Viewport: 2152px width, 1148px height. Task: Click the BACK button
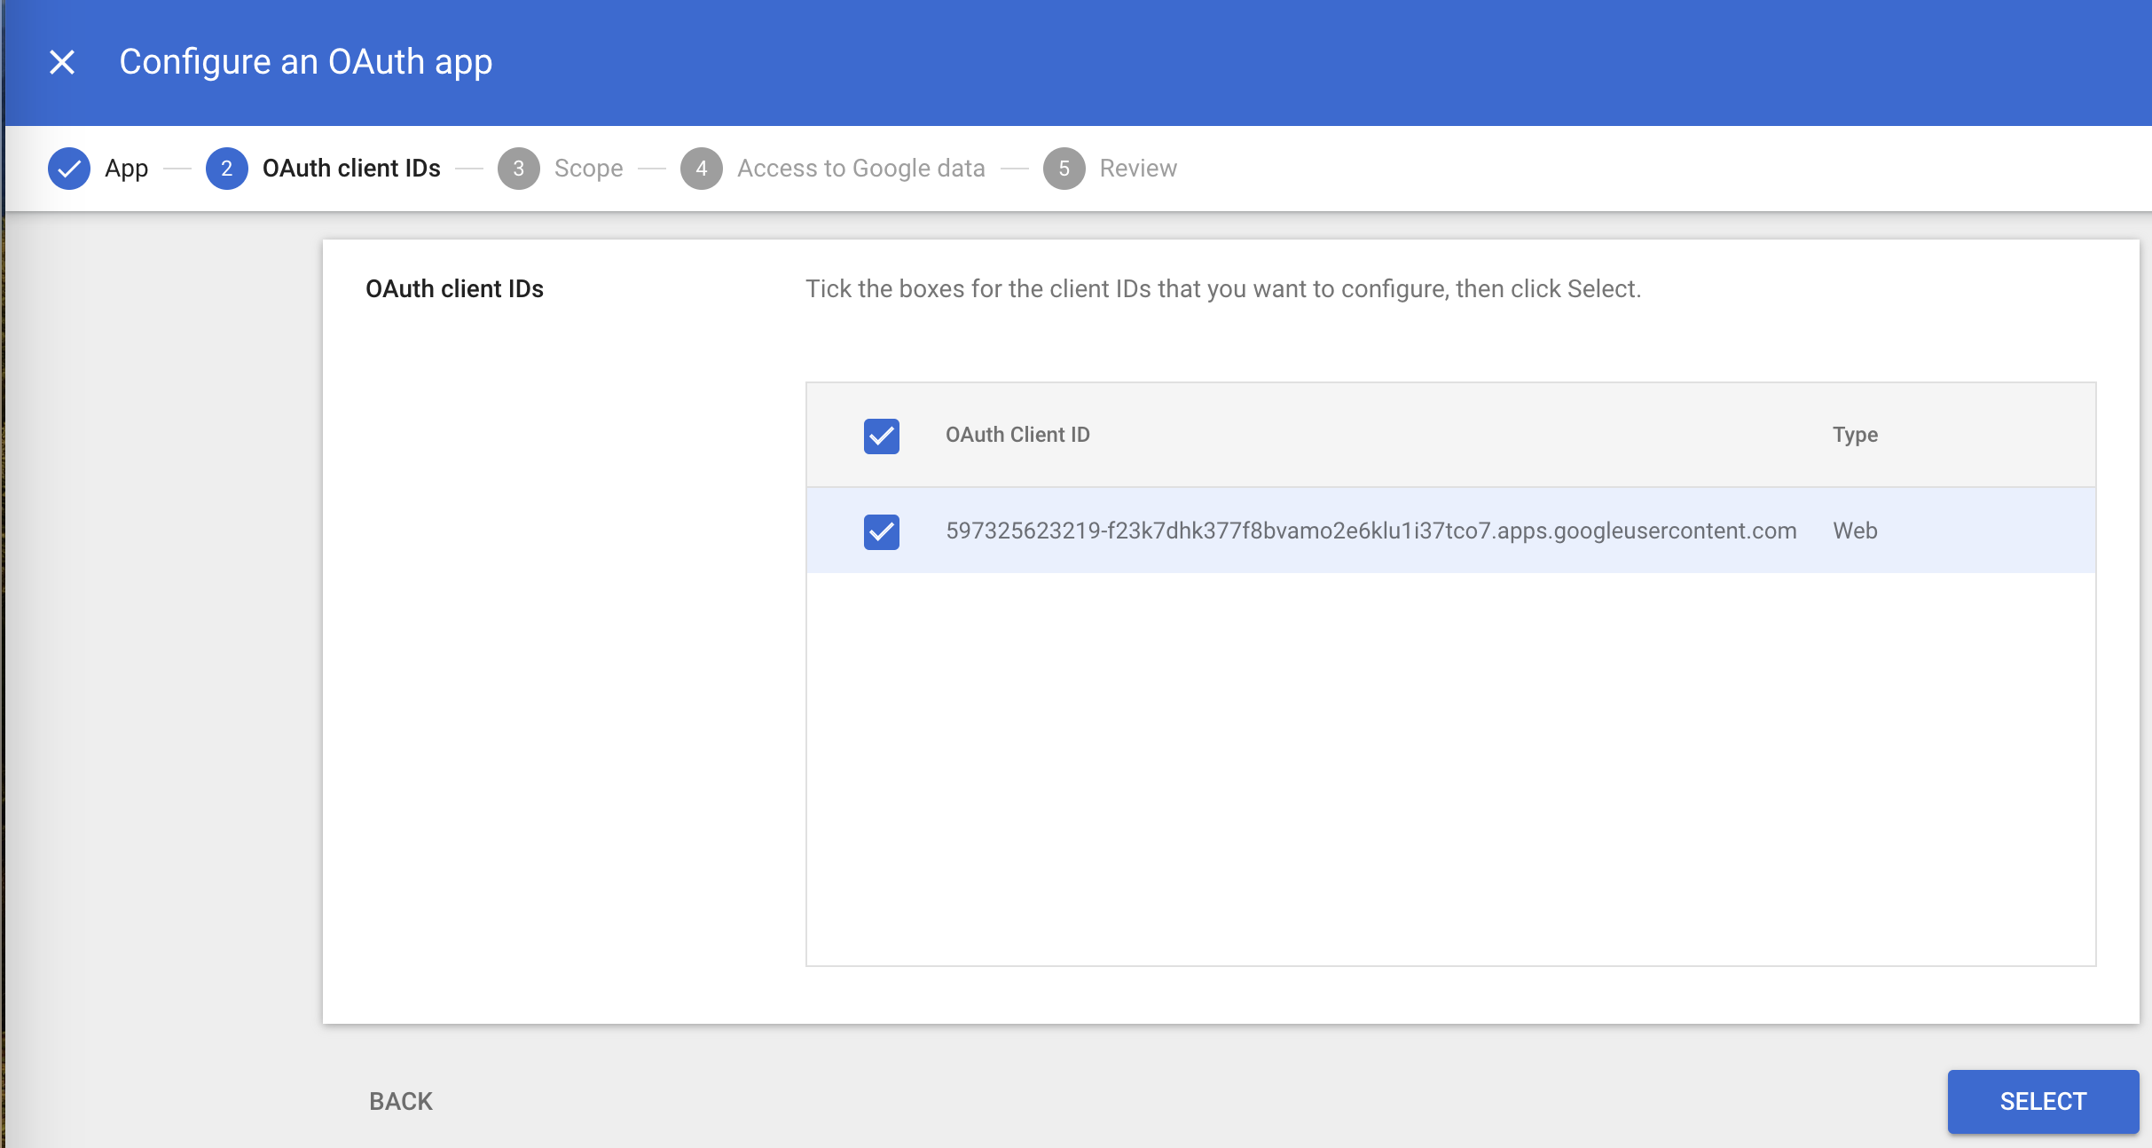(x=400, y=1101)
